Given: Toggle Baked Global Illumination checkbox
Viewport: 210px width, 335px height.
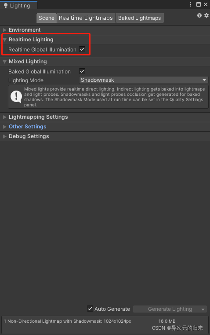Looking at the screenshot, I should (82, 71).
